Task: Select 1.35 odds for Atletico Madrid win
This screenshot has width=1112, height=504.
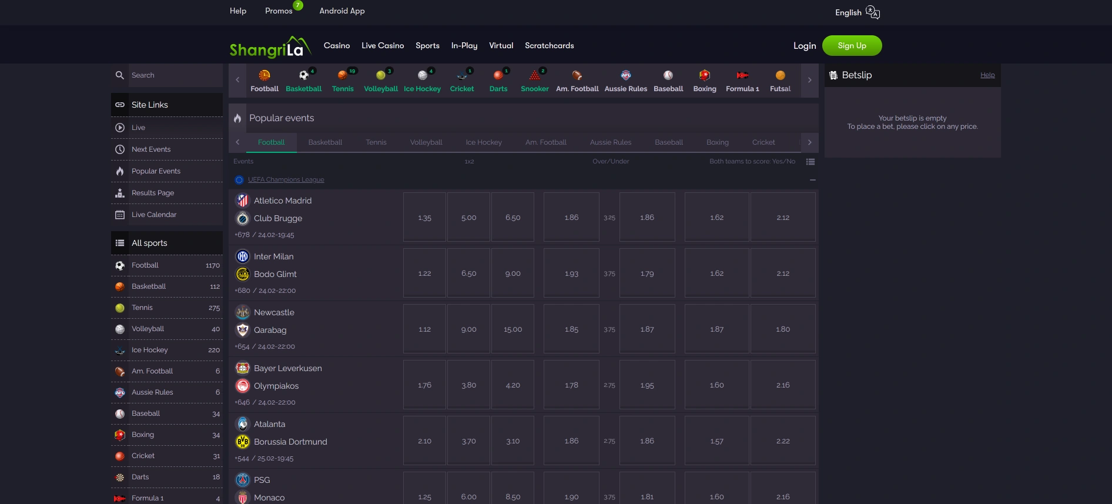Action: coord(424,217)
